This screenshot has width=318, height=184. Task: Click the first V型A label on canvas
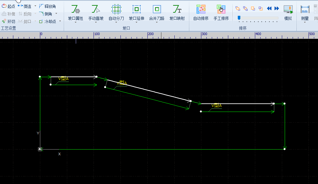pyautogui.click(x=63, y=79)
